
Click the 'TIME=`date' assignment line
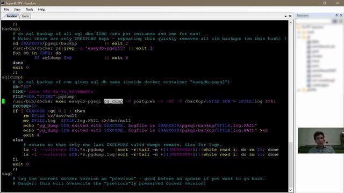(54, 92)
